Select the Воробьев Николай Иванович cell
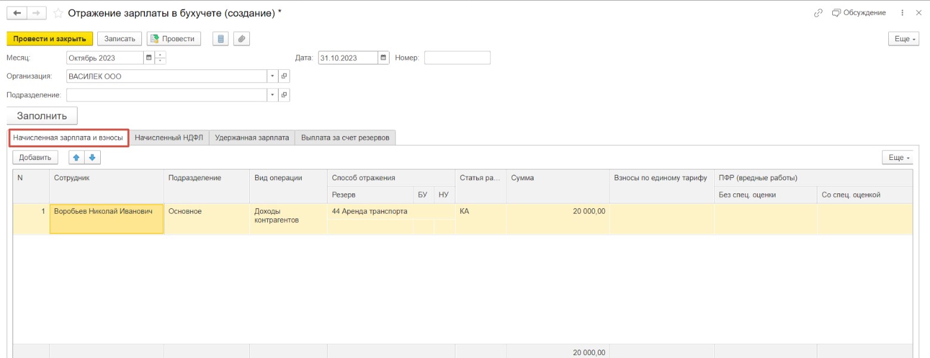Image resolution: width=930 pixels, height=358 pixels. pyautogui.click(x=106, y=218)
